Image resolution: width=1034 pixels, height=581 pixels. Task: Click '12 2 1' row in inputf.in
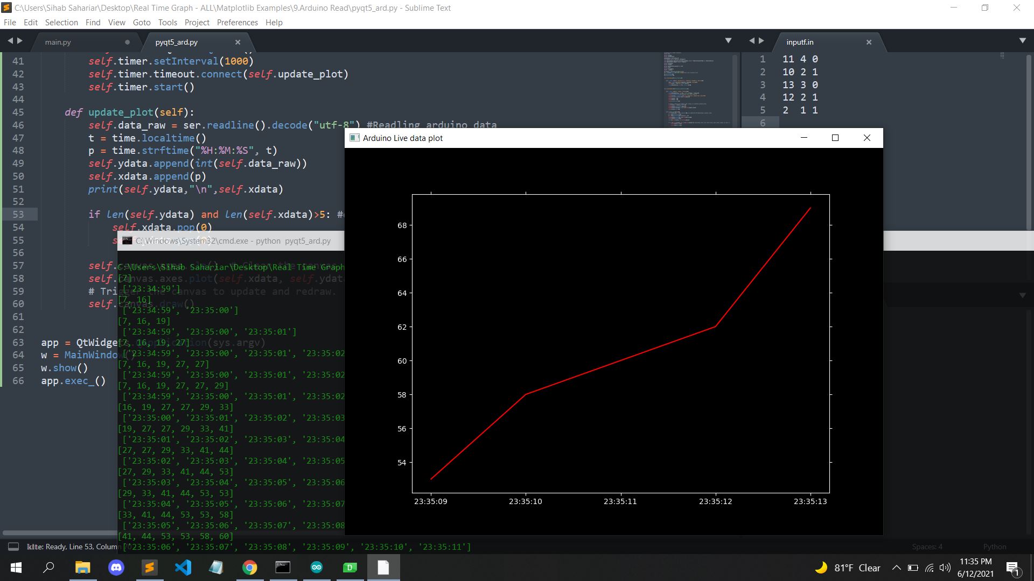point(800,97)
